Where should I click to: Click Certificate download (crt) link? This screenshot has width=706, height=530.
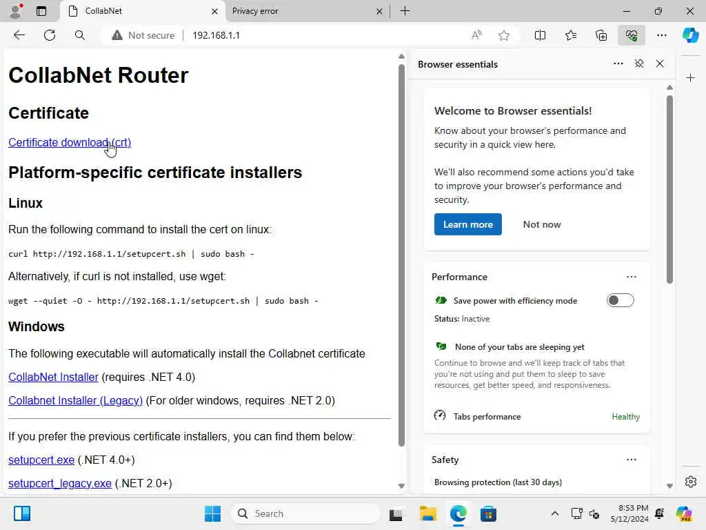[70, 142]
